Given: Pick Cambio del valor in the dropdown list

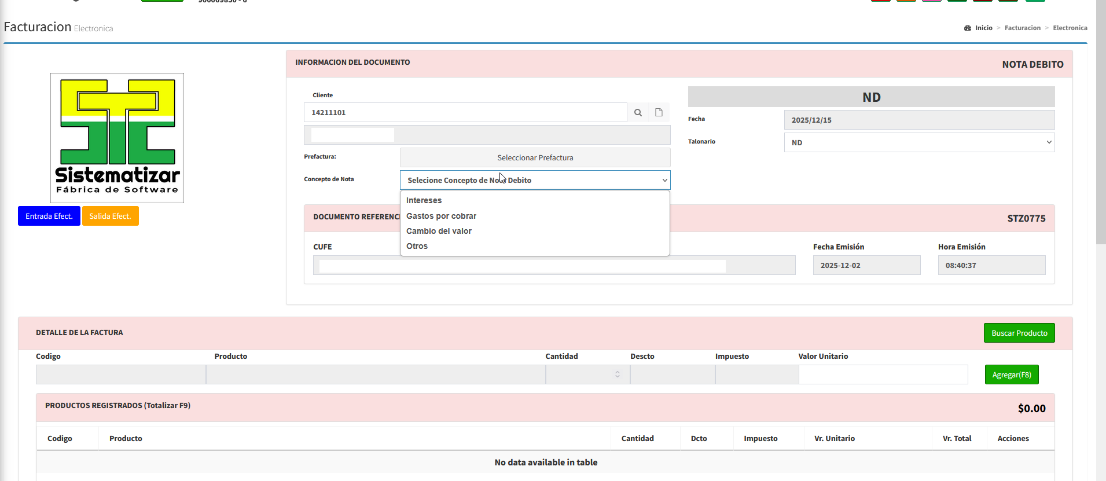Looking at the screenshot, I should pyautogui.click(x=439, y=231).
